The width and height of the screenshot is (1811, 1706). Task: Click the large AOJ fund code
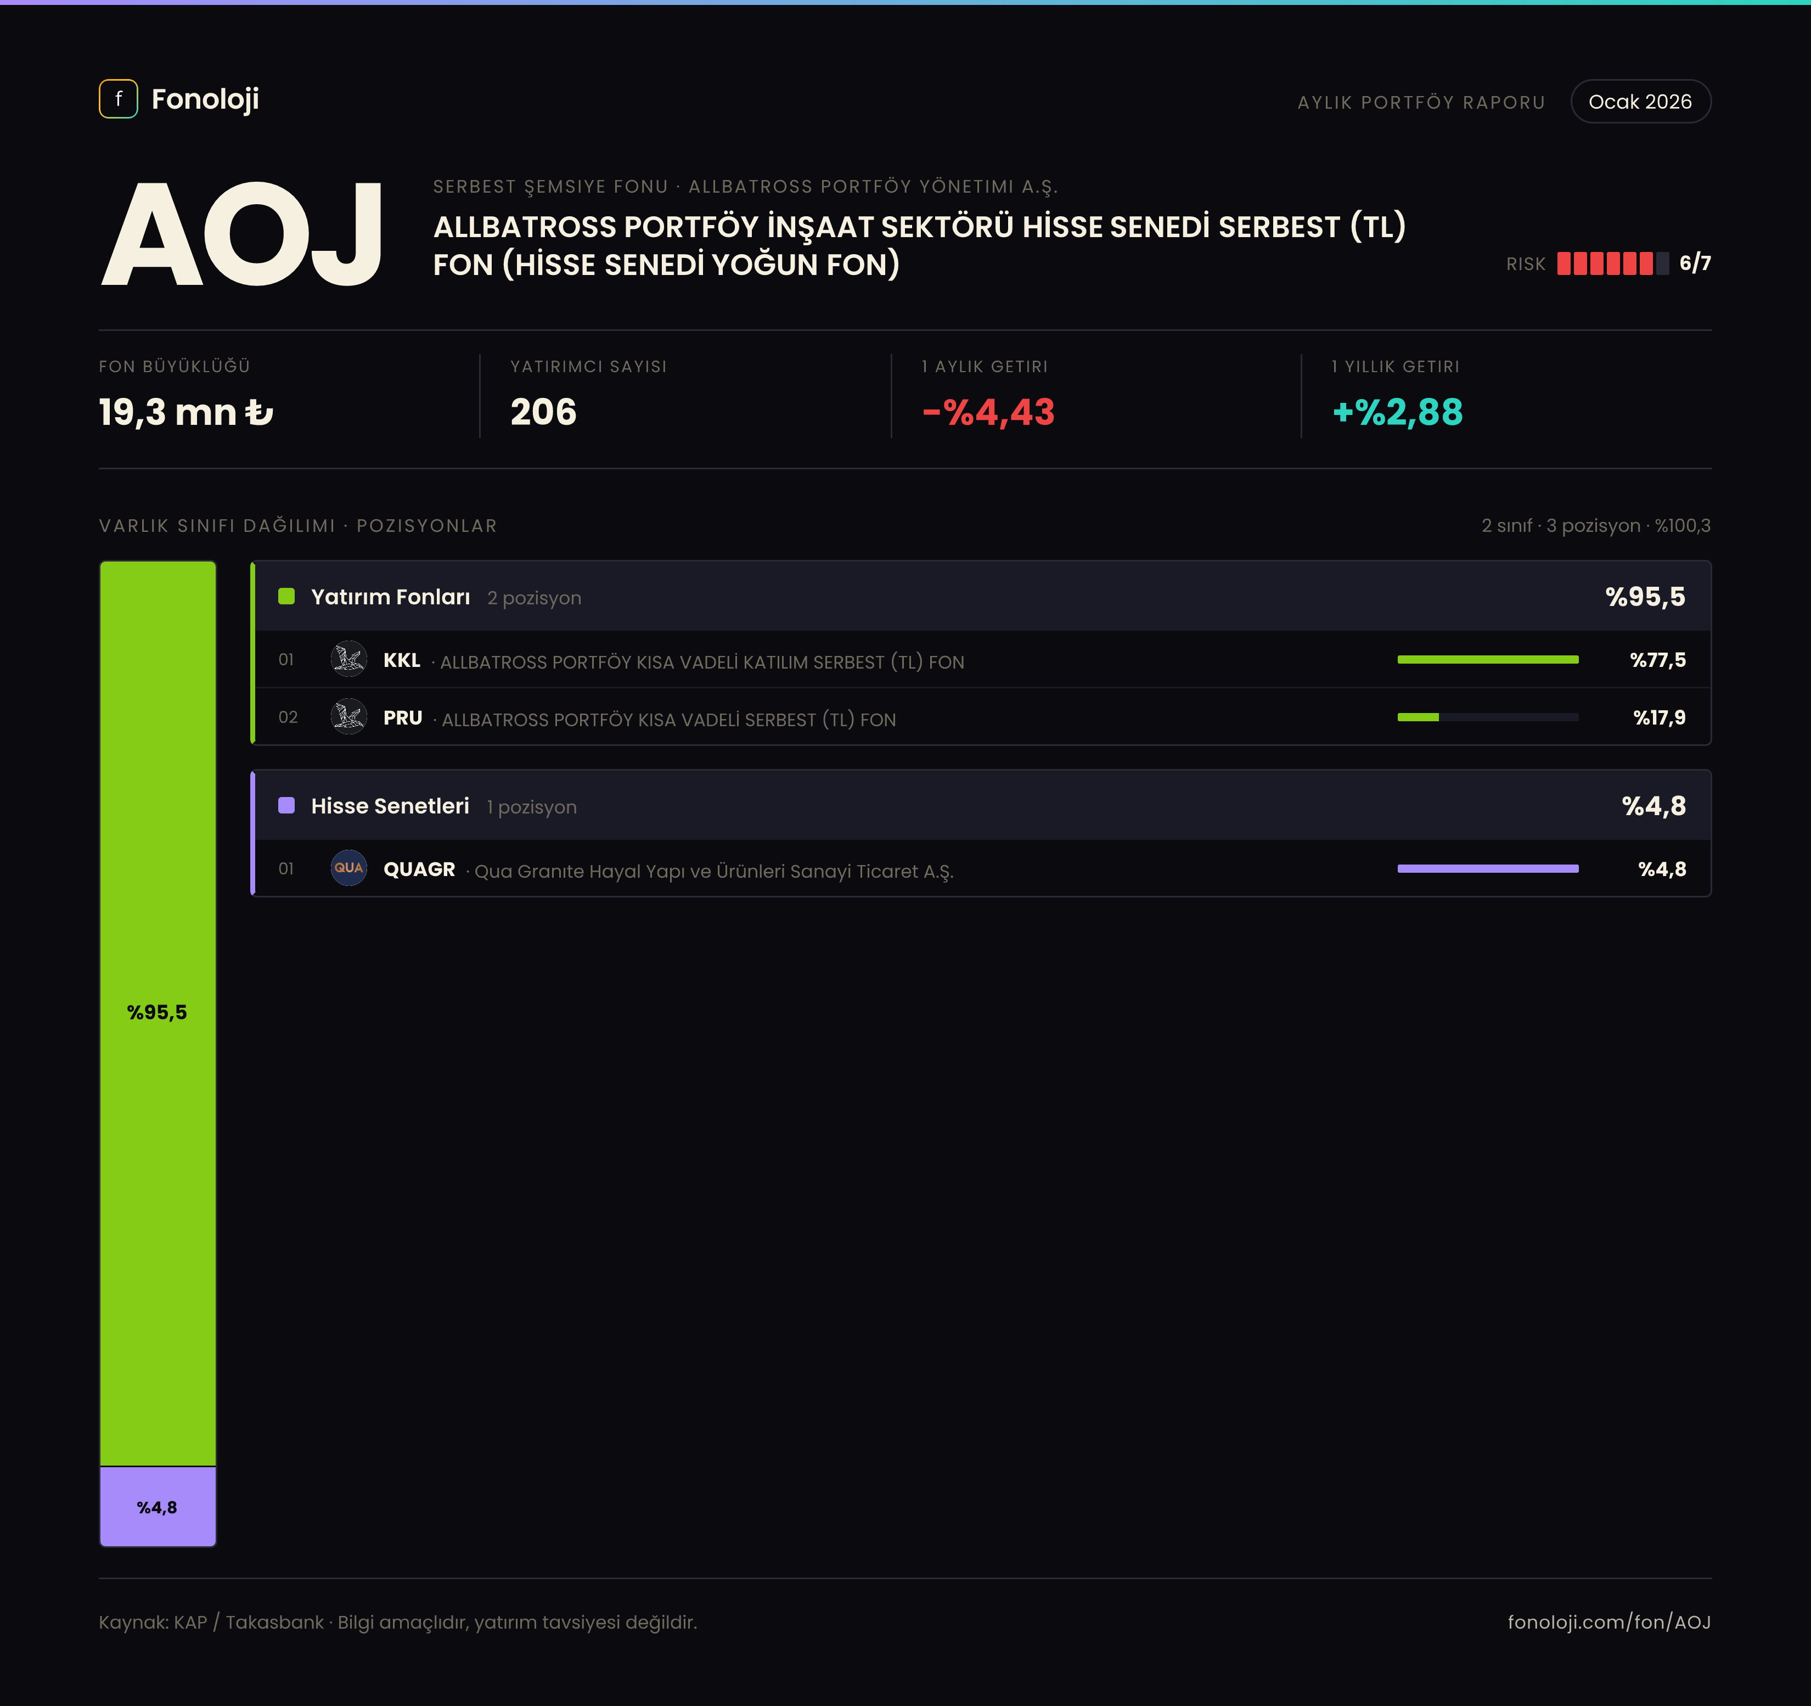coord(241,234)
